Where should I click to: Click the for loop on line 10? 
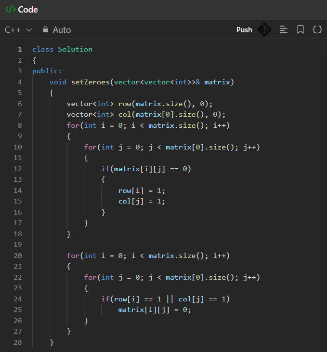click(x=172, y=147)
